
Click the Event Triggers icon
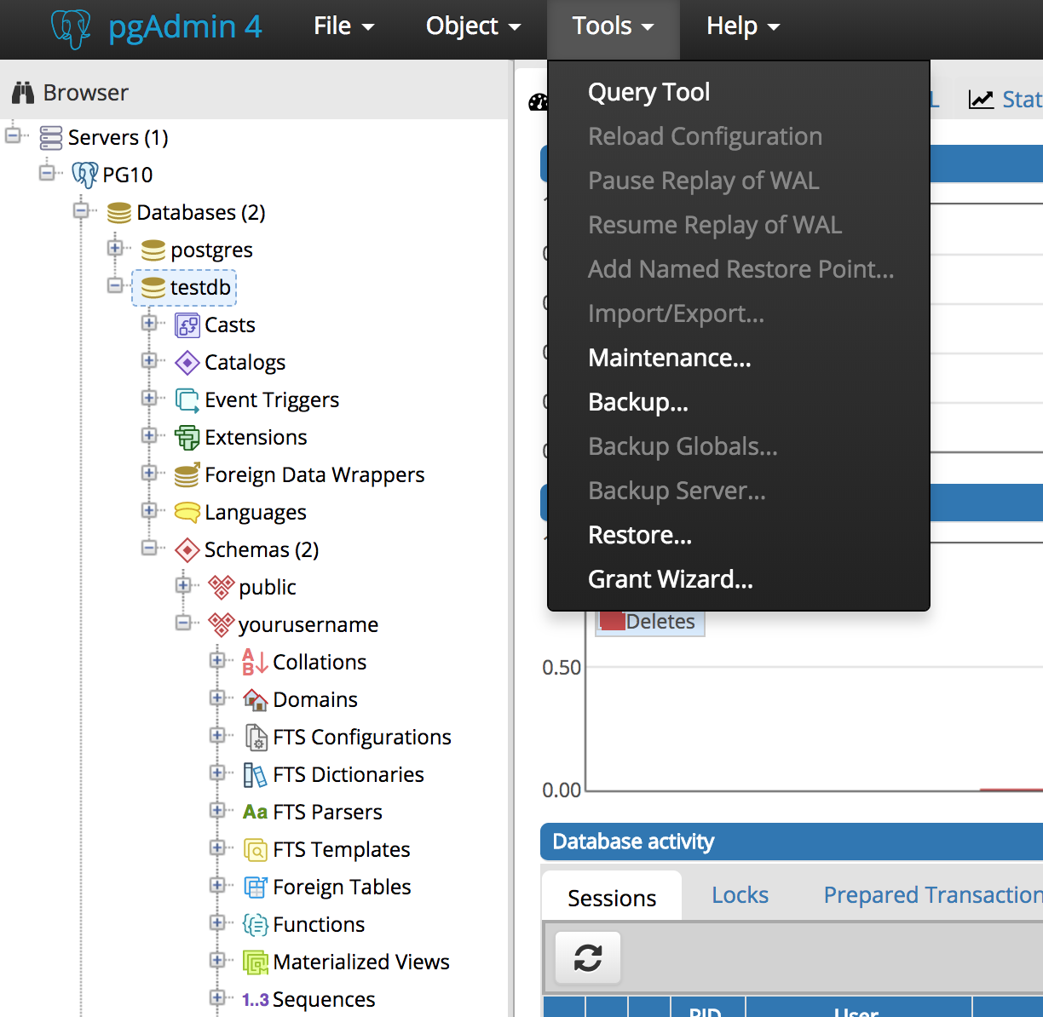(x=187, y=400)
